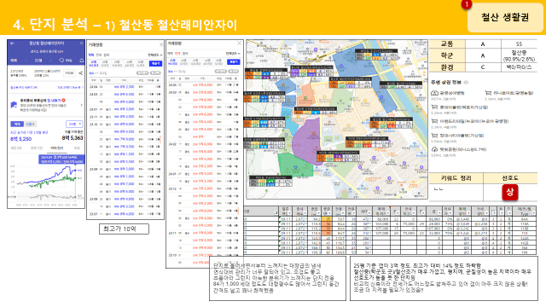Expand the 전체년도 dropdown in the first 거래현황 panel
This screenshot has width=546, height=307.
[155, 55]
